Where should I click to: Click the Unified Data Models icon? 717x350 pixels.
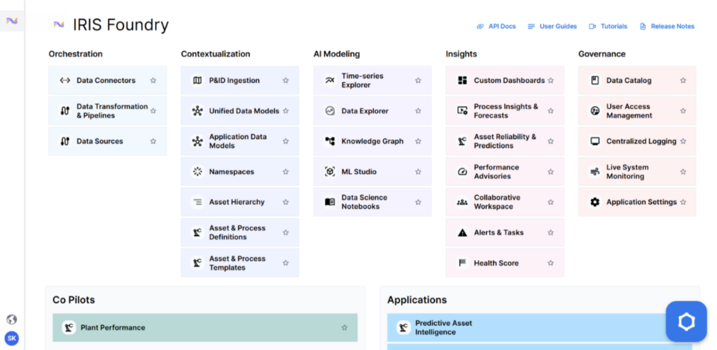(x=197, y=111)
